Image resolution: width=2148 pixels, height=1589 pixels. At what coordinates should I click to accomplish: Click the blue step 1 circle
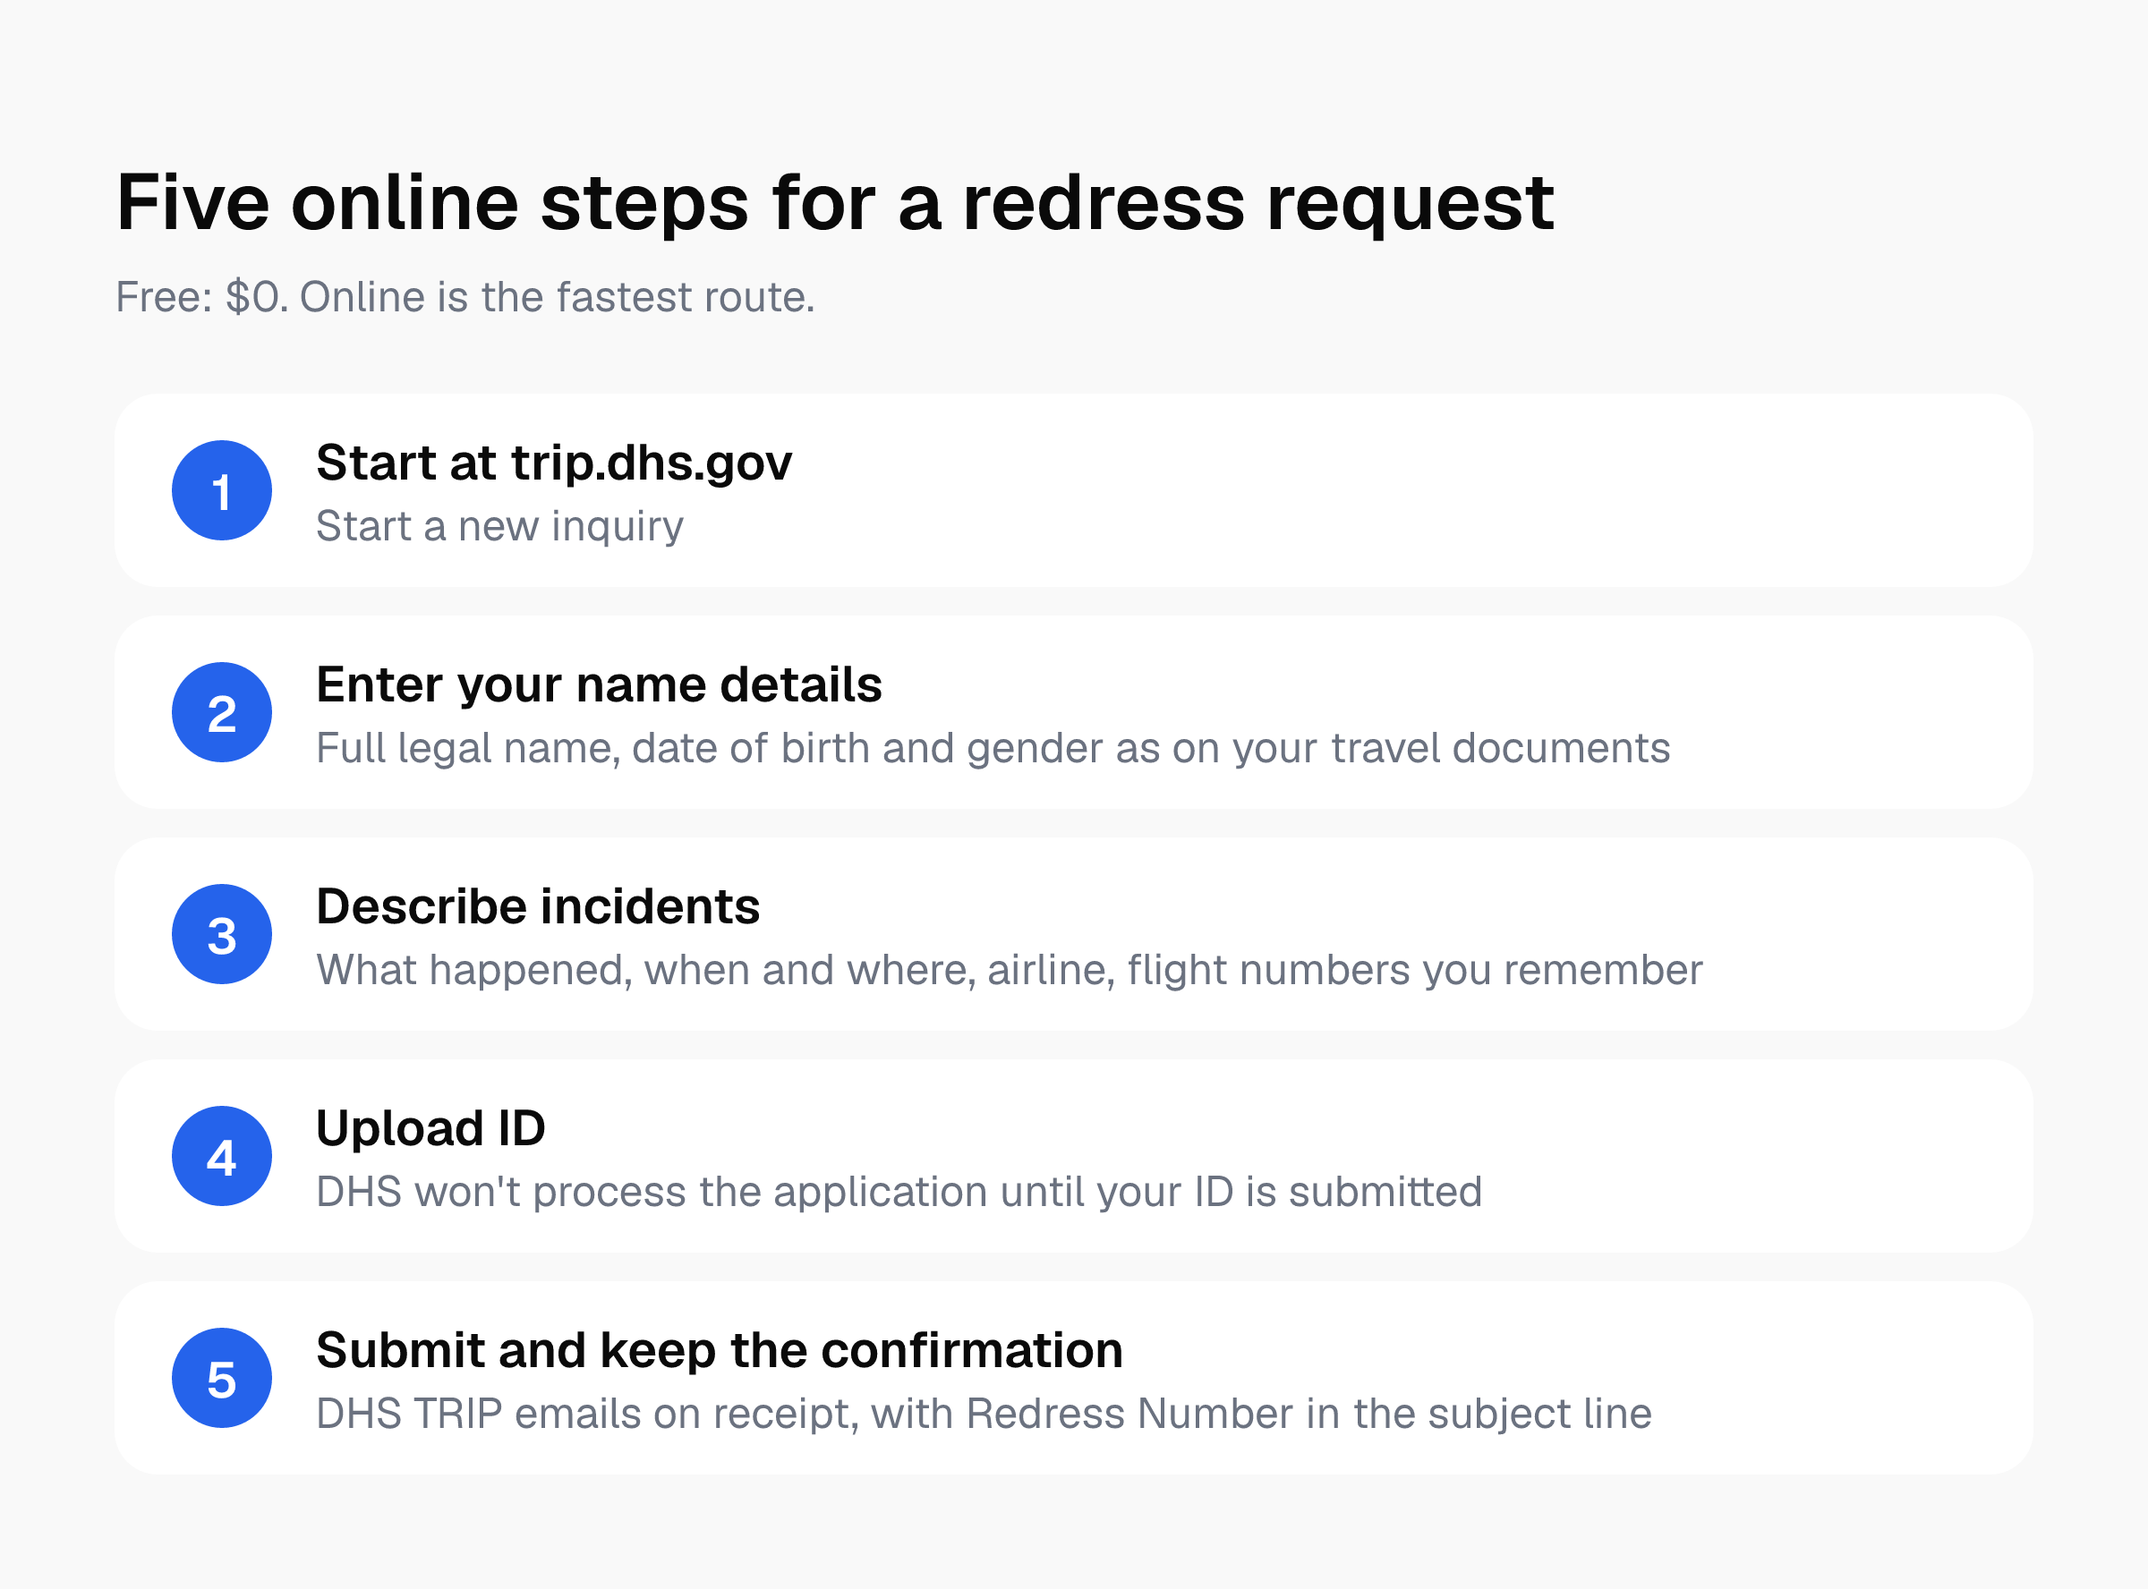coord(222,490)
